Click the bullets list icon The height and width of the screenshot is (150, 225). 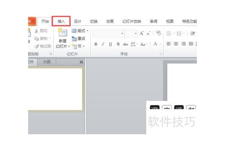pos(169,33)
